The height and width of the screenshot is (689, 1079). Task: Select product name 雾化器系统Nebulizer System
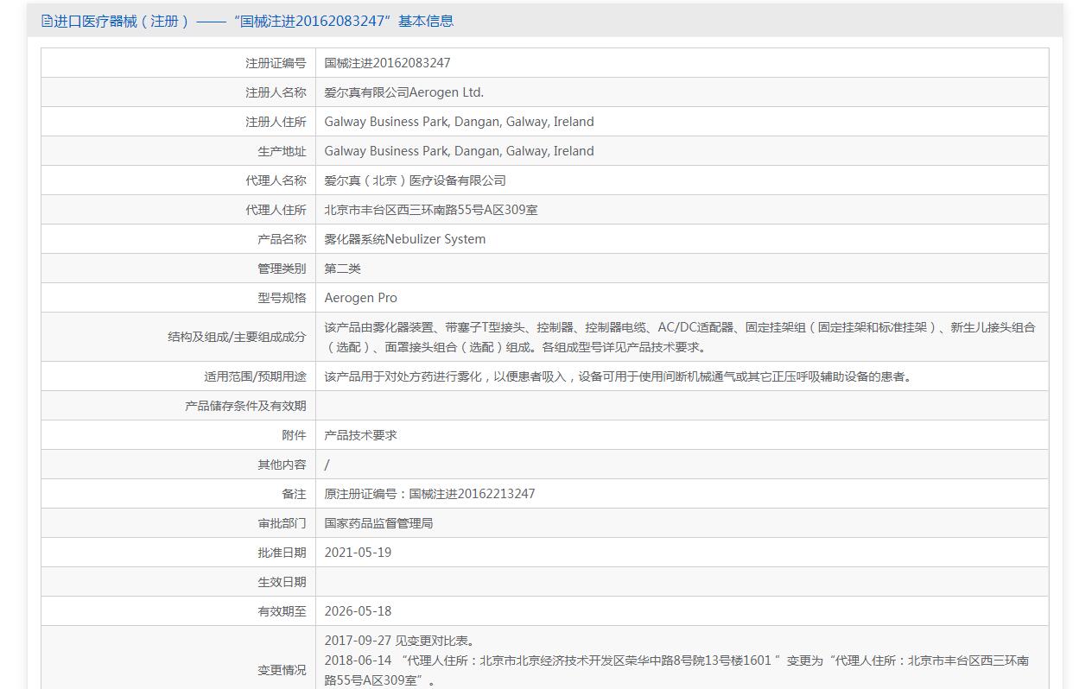tap(404, 239)
